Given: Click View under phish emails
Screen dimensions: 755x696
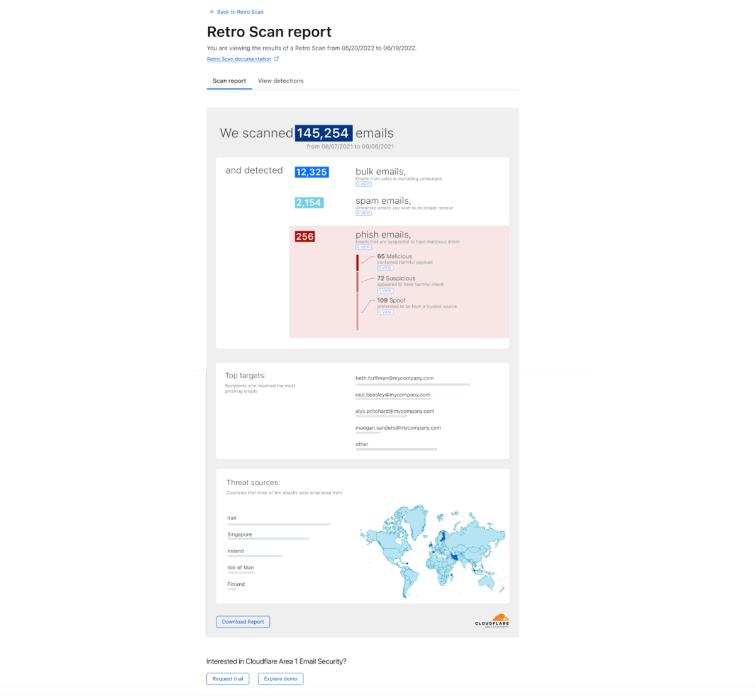Looking at the screenshot, I should pos(364,247).
